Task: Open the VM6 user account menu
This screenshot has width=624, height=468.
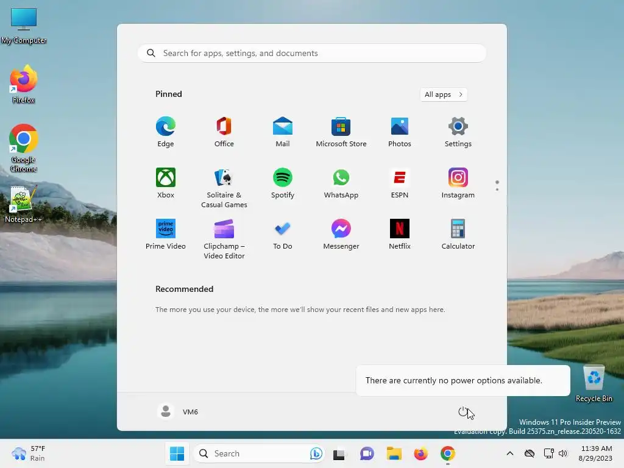Action: pos(178,411)
